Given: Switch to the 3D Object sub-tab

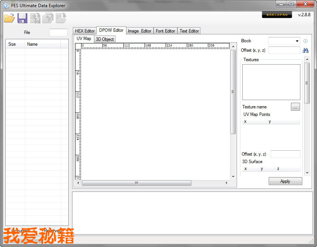Looking at the screenshot, I should point(105,39).
